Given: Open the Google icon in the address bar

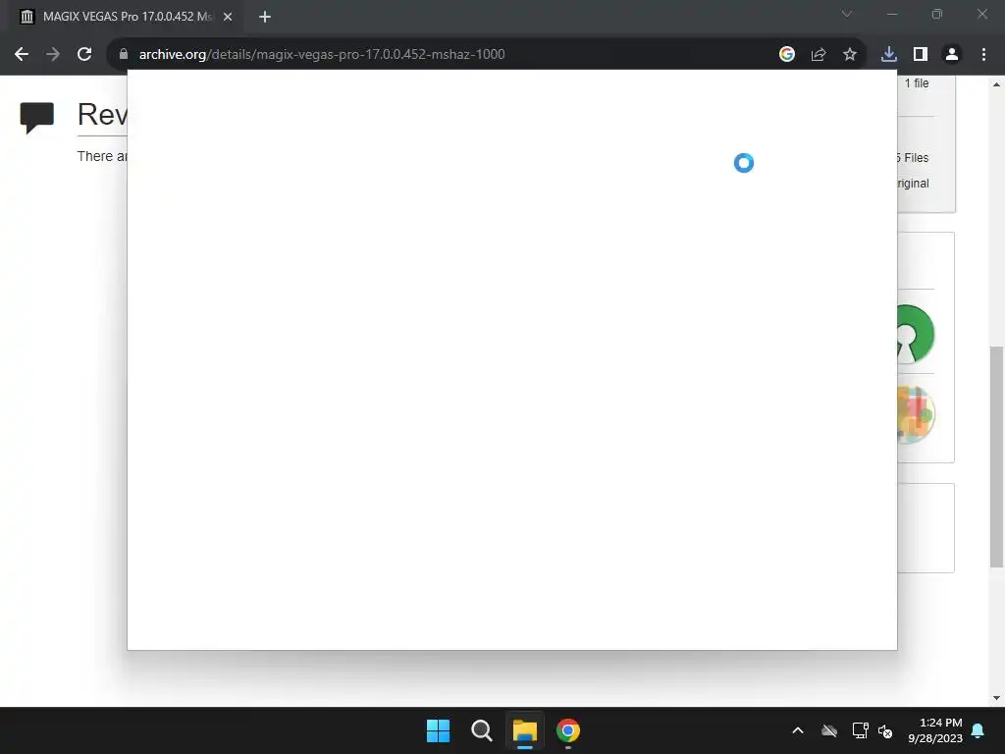Looking at the screenshot, I should click(787, 55).
